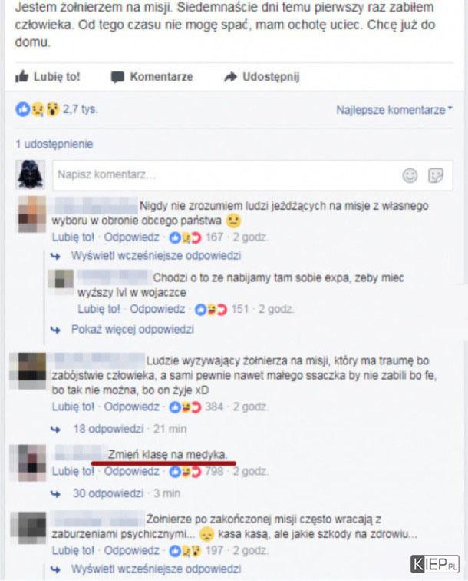Screen dimensions: 468x581
Task: Open the emoji picker in comment box
Action: (x=410, y=175)
